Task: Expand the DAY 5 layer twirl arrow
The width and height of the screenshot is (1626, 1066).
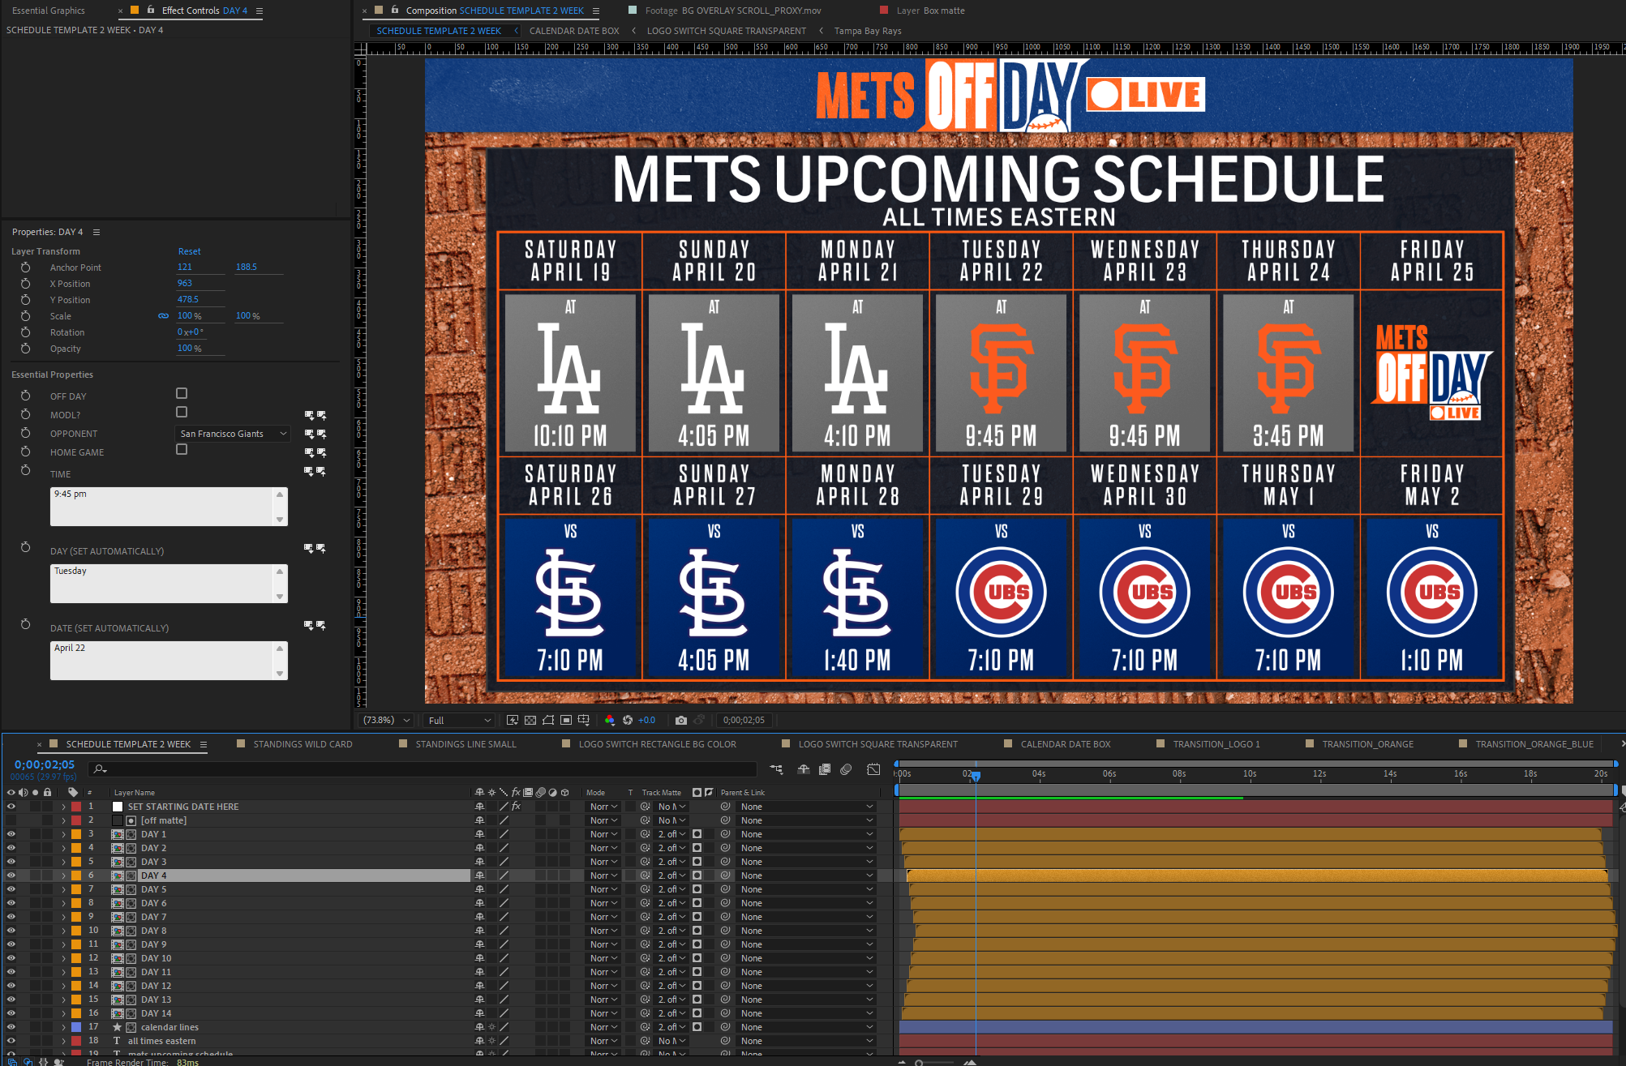Action: pos(63,889)
